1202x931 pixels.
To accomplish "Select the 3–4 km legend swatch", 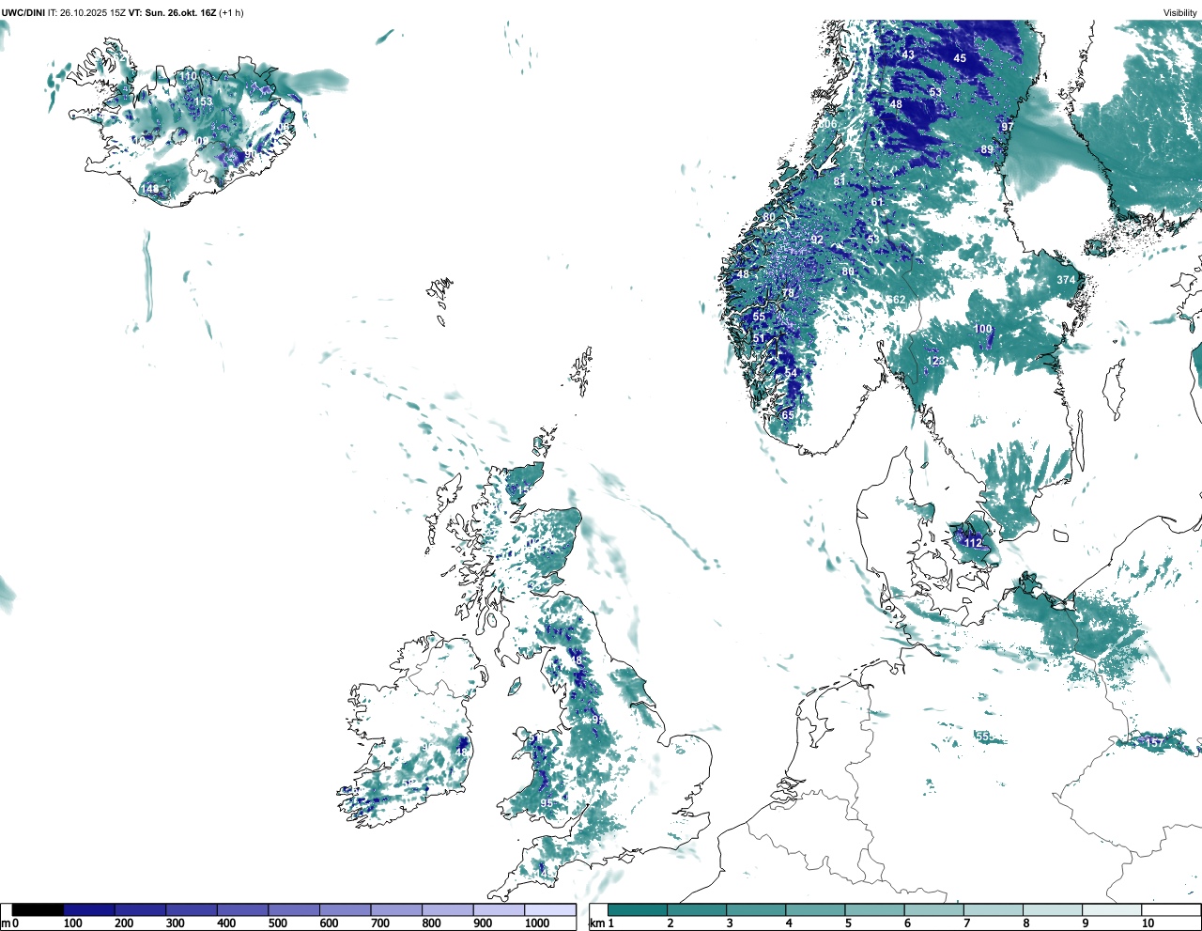I will click(756, 910).
